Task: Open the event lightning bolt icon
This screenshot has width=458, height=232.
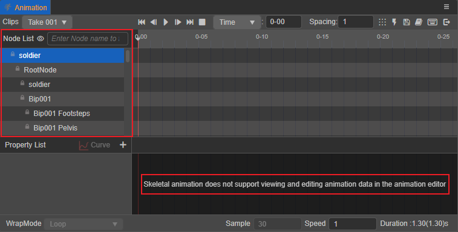Action: [x=394, y=22]
